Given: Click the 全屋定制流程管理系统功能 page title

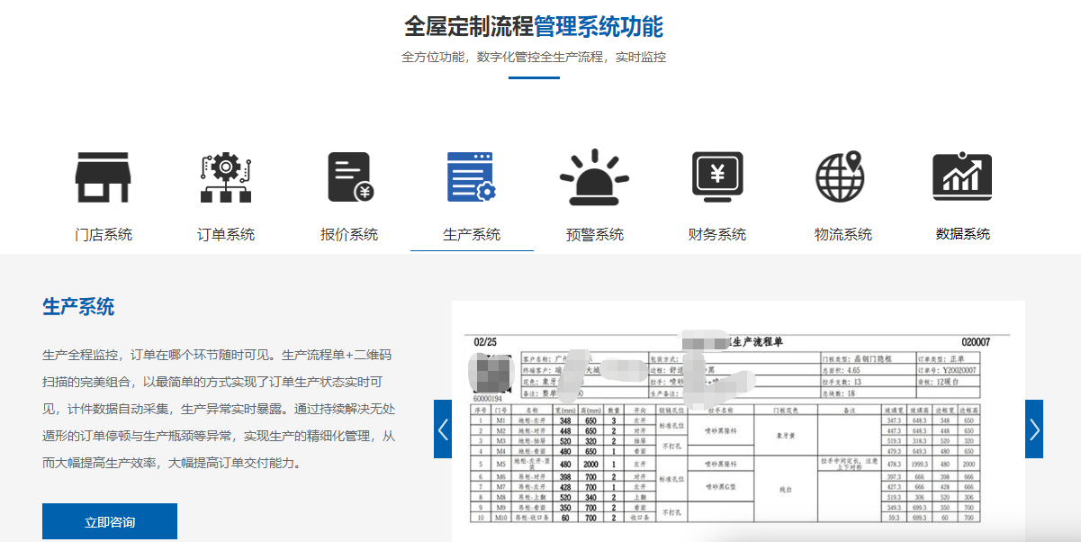Looking at the screenshot, I should click(534, 26).
